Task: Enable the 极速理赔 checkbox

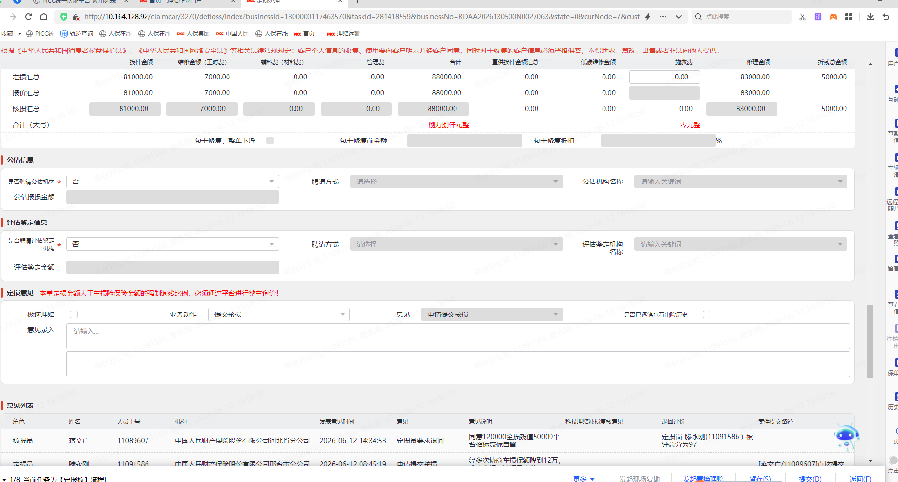Action: click(x=74, y=314)
